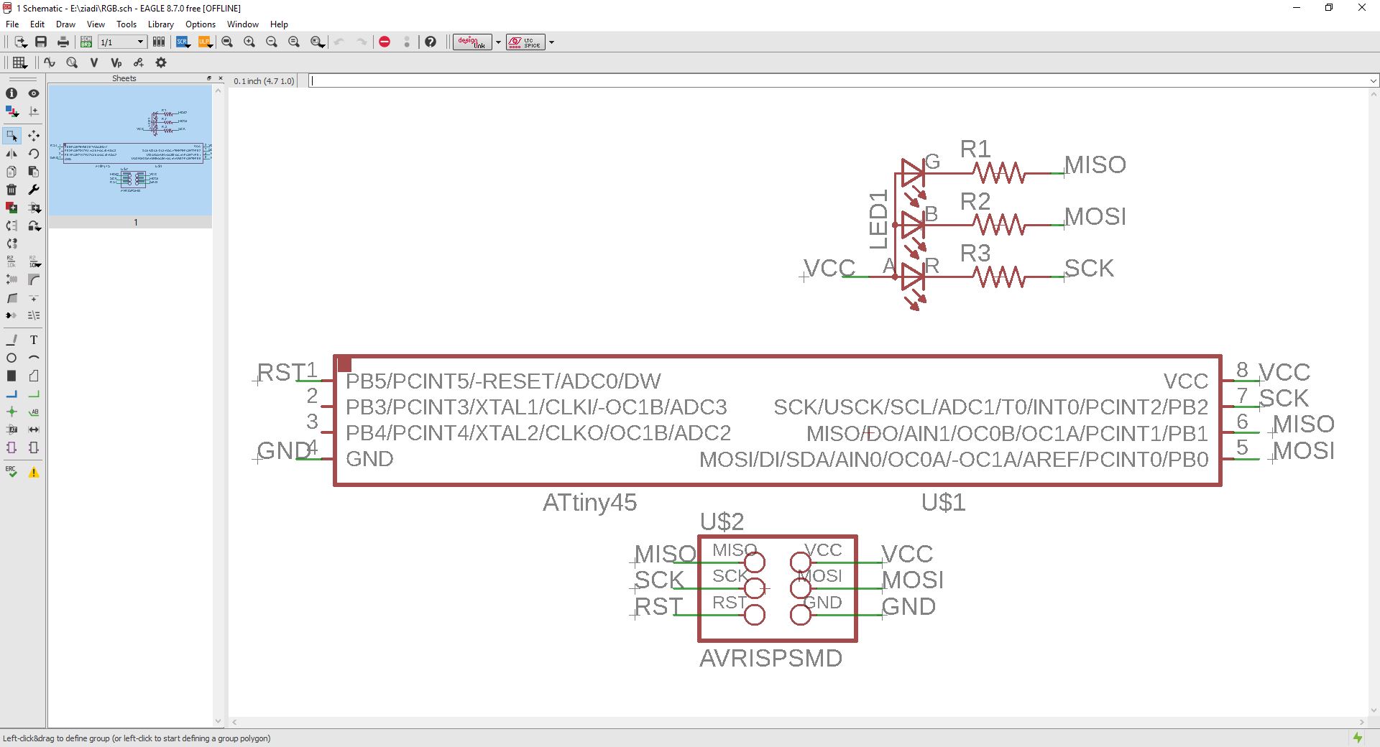The width and height of the screenshot is (1380, 747).
Task: Open the ULP user program dropdown
Action: coord(205,42)
